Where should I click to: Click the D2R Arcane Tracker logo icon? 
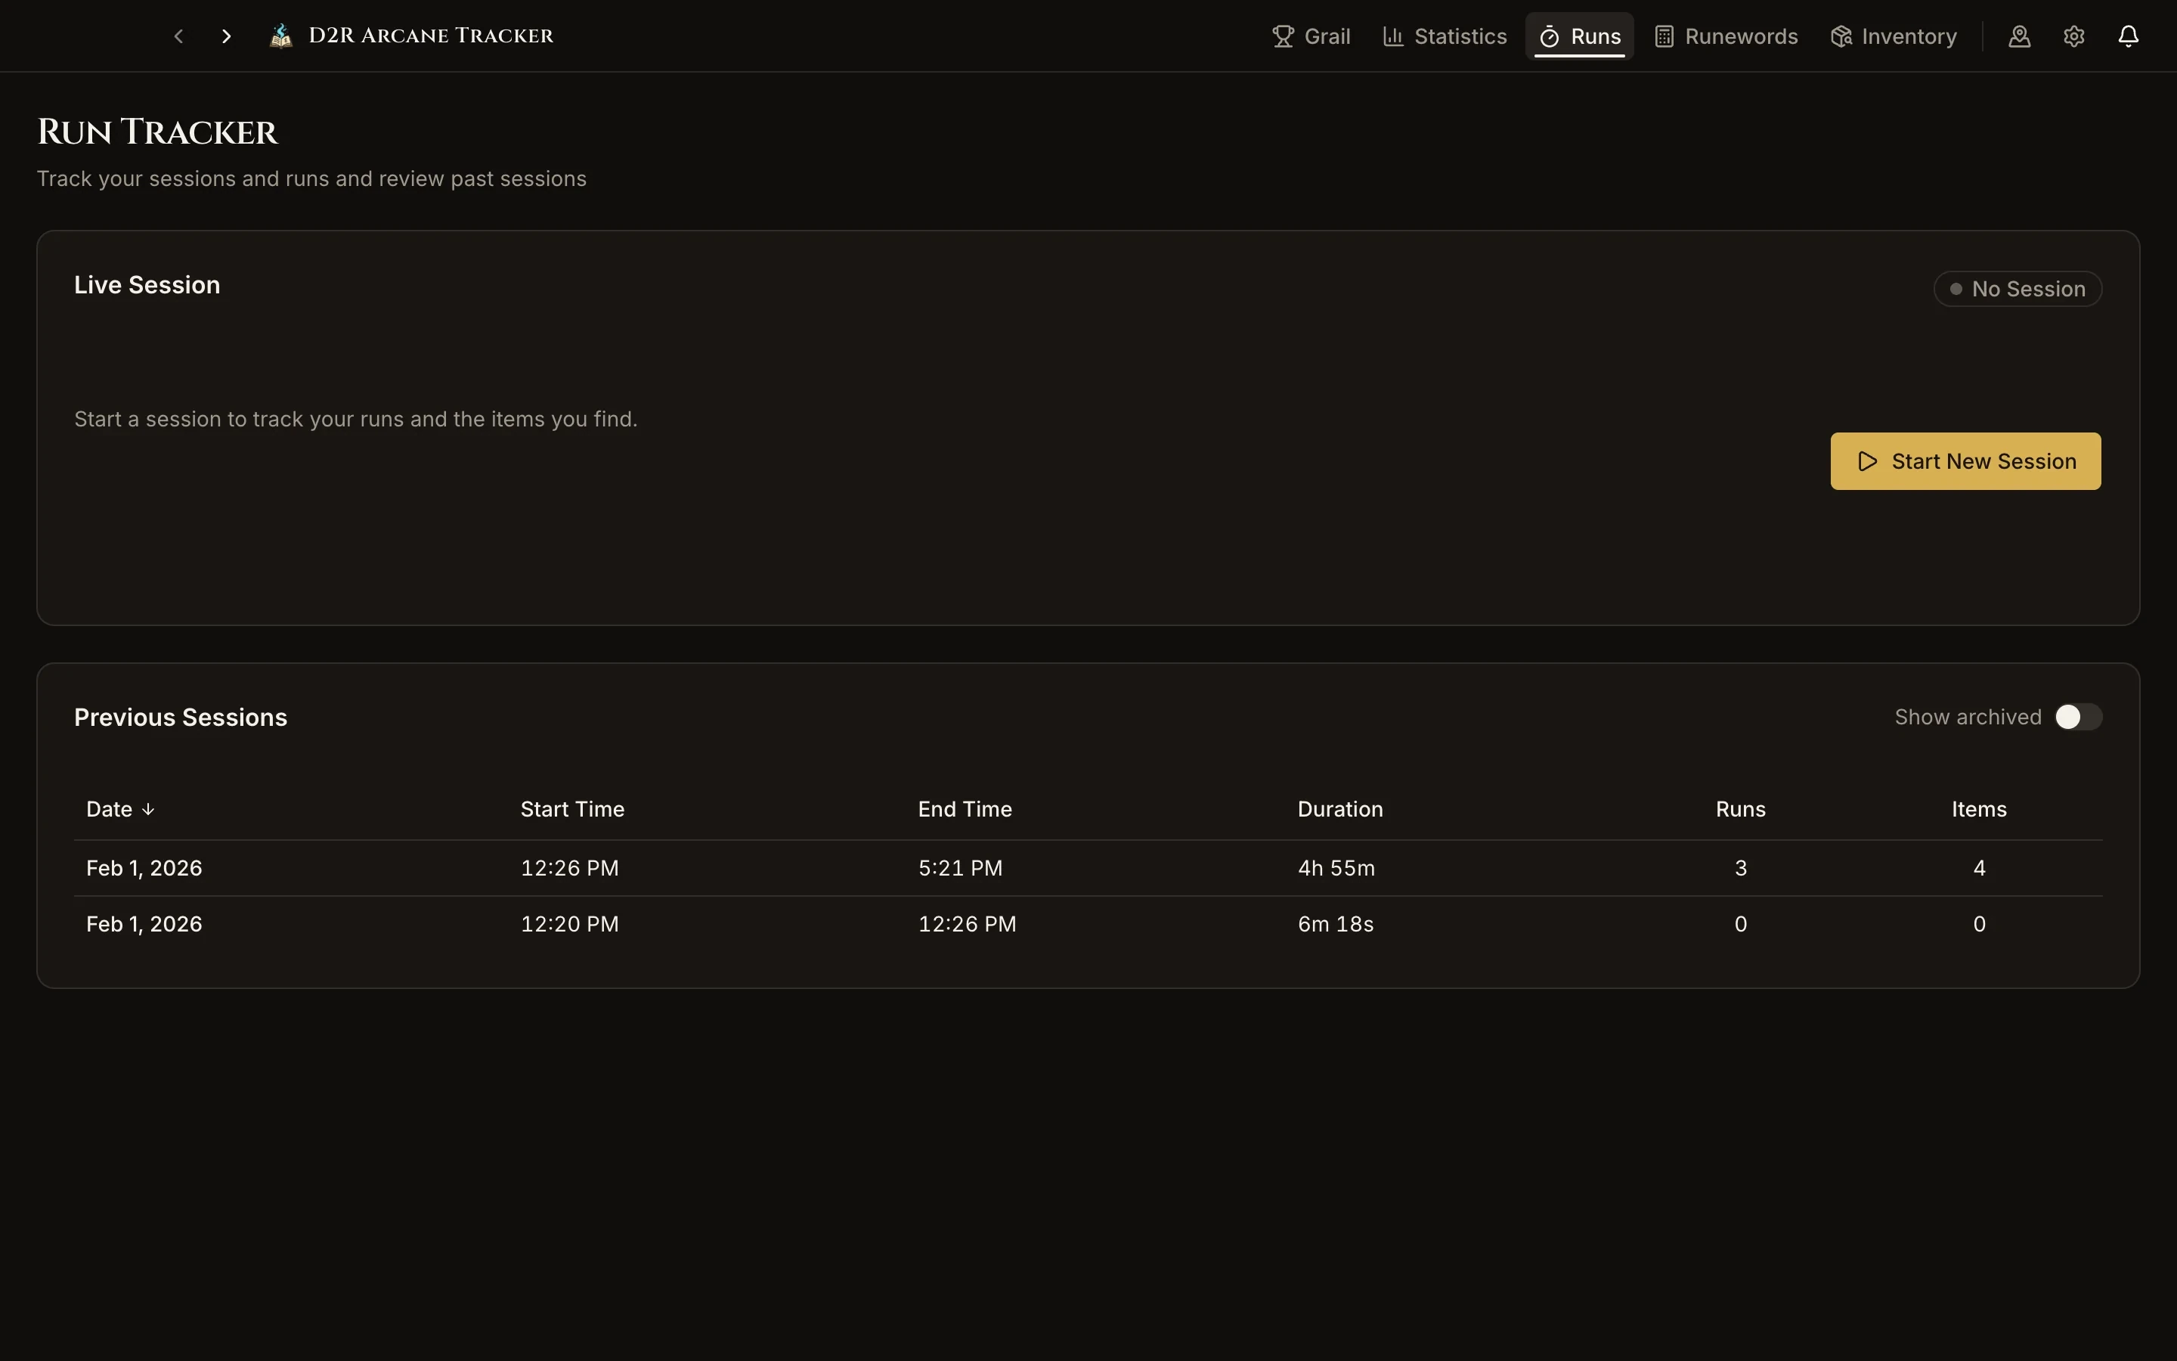click(281, 36)
